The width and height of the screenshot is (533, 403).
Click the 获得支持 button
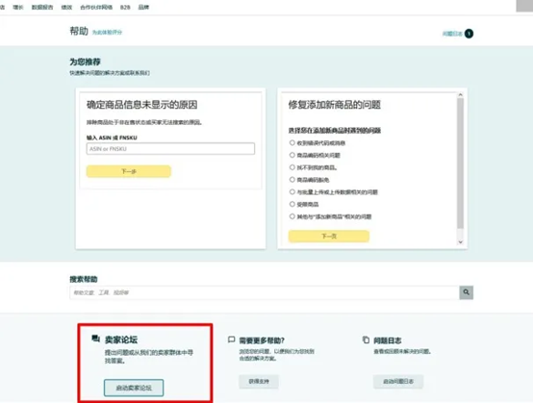(259, 382)
